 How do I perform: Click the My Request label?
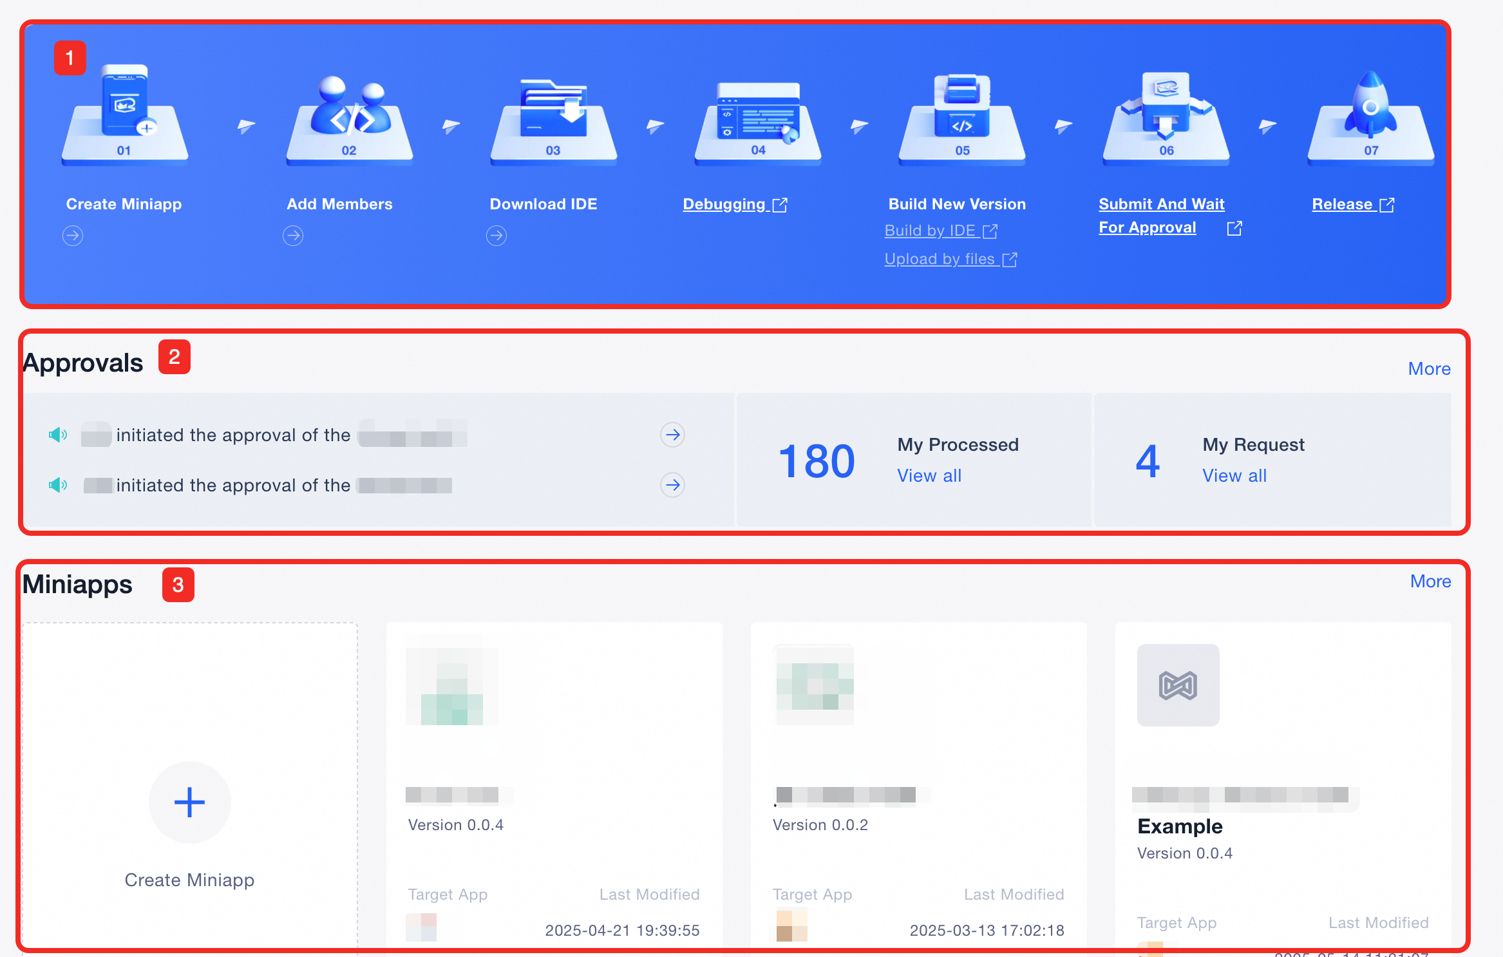[x=1253, y=444]
